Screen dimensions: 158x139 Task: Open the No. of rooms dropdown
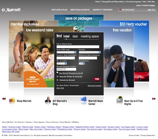tap(62, 63)
